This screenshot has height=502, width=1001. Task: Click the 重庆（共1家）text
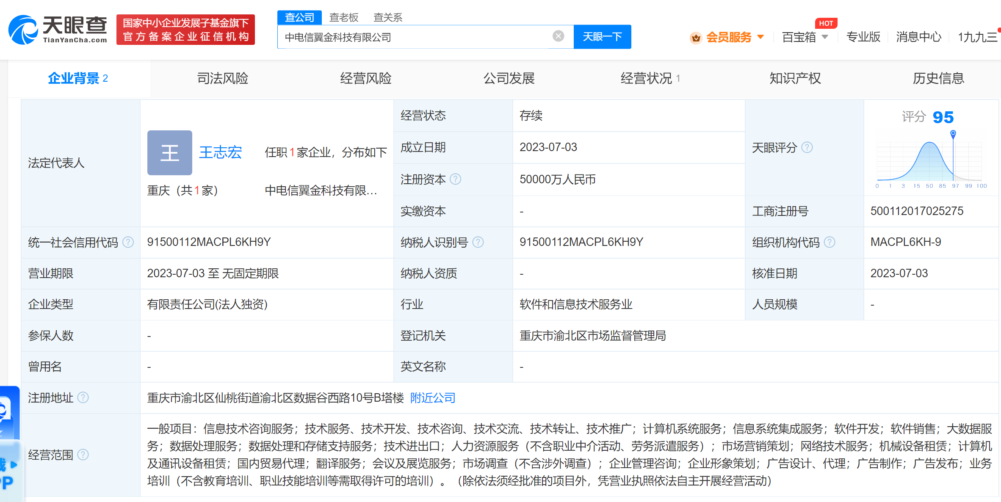point(182,190)
